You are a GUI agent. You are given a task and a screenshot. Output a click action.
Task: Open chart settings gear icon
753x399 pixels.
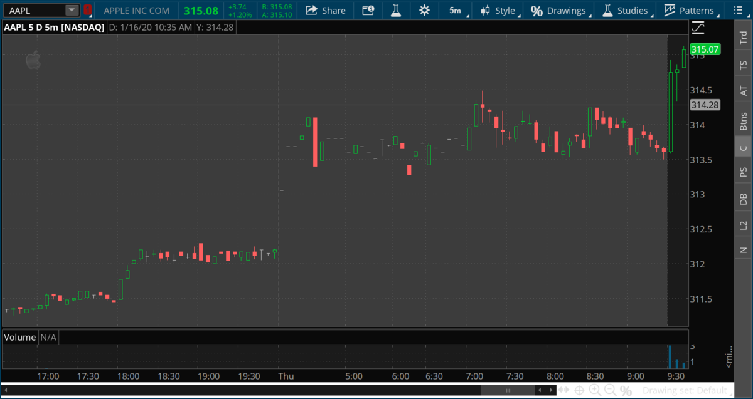(424, 10)
